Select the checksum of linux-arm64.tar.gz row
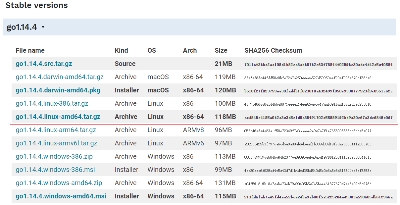Screen dimensions: 400x205 (308, 131)
